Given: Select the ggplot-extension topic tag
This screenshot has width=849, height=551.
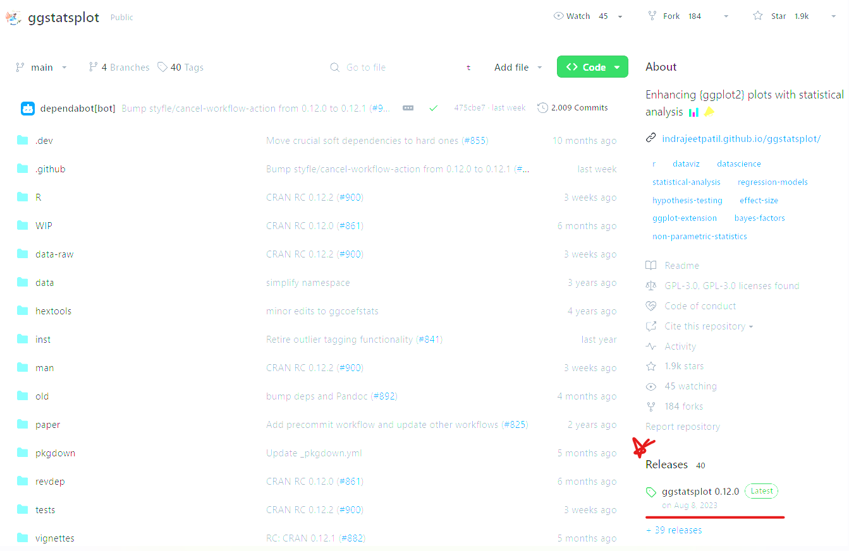Looking at the screenshot, I should click(x=685, y=218).
